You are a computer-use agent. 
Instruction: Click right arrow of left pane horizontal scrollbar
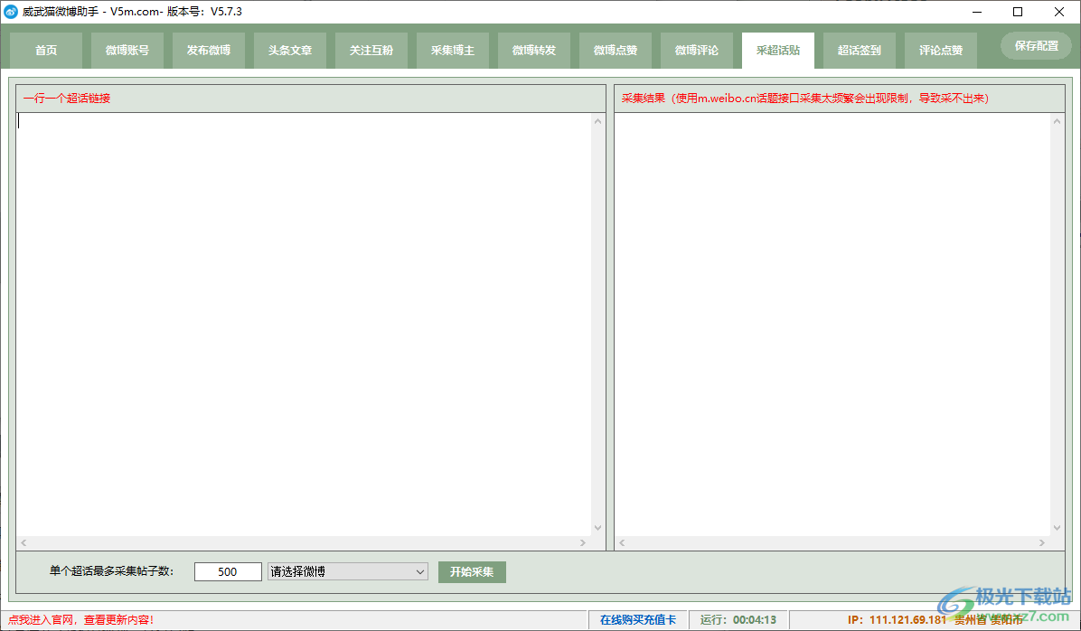583,542
